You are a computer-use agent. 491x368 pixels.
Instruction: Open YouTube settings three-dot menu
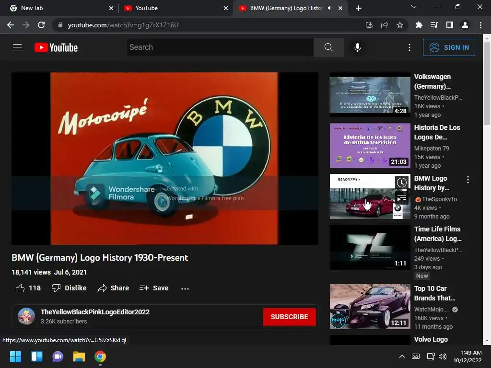click(x=409, y=47)
